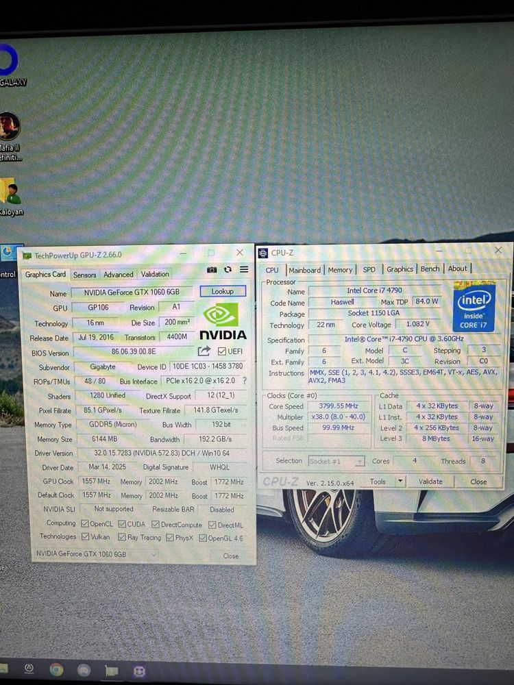Open the GPU-Z hamburger menu
The width and height of the screenshot is (514, 685).
244,269
